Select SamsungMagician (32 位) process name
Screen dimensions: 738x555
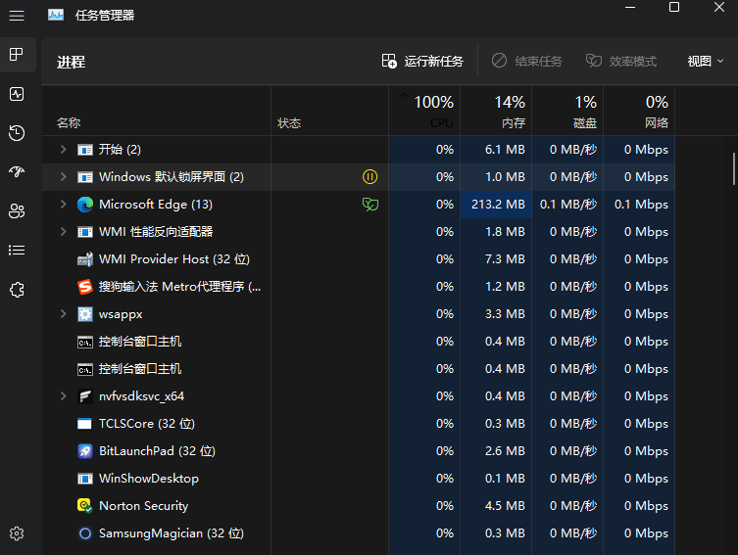click(x=172, y=533)
